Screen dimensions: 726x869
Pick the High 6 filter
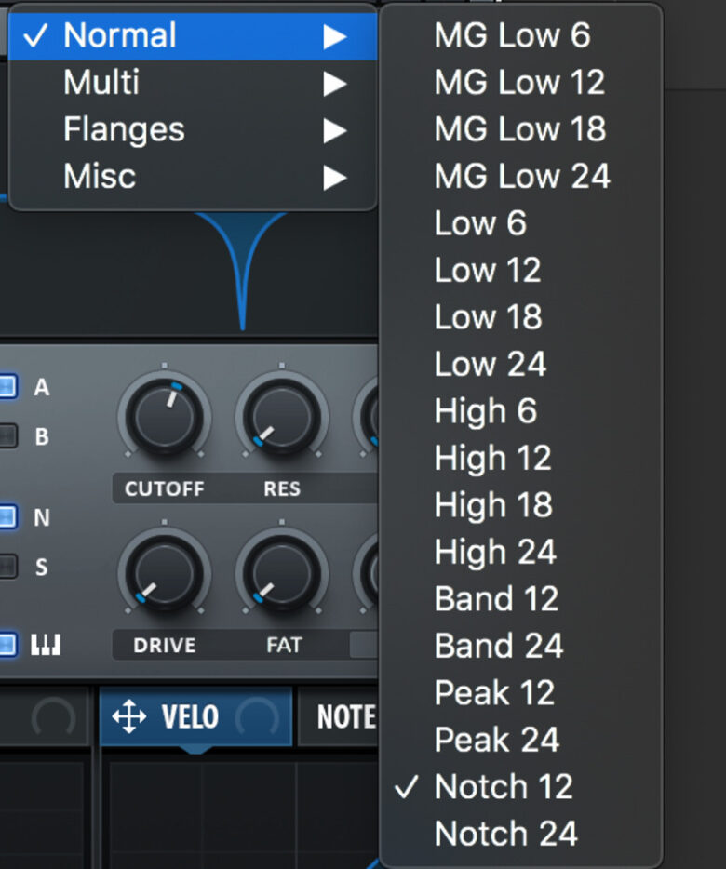521,411
